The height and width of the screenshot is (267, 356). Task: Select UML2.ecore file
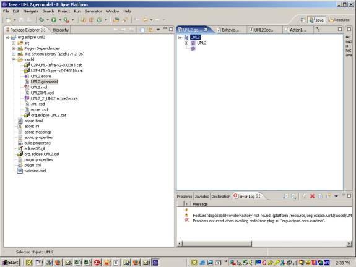tap(41, 76)
